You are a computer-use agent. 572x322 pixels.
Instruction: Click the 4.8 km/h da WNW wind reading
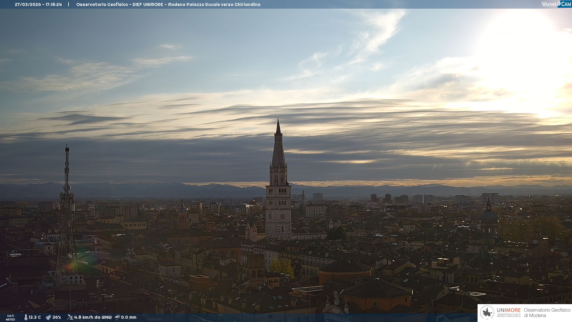[93, 317]
